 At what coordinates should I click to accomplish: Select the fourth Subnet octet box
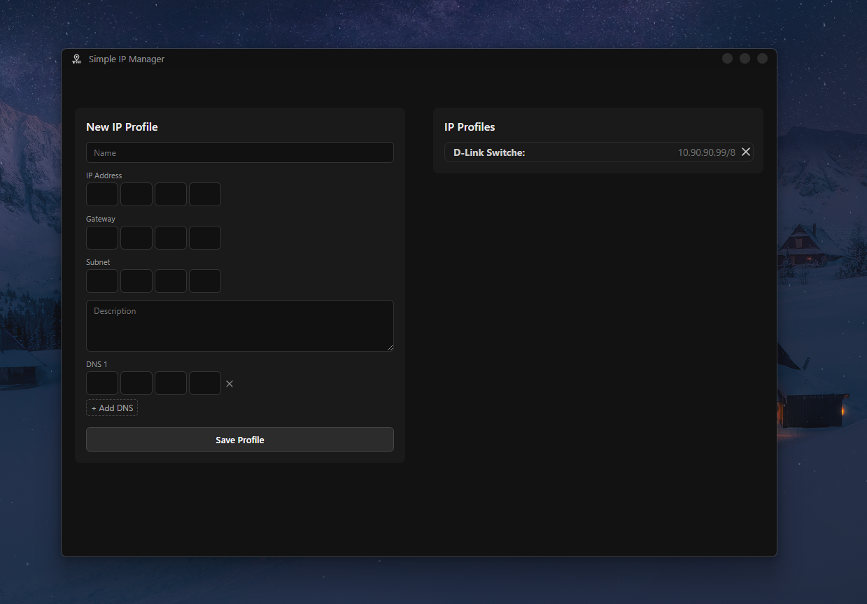205,281
